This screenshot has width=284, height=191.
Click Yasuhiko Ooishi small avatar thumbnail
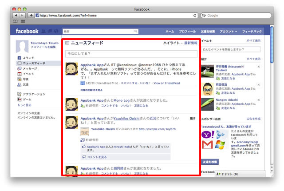point(85,131)
